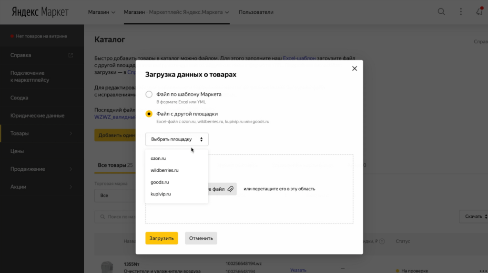Image resolution: width=488 pixels, height=273 pixels.
Task: Click the Указать link in product row
Action: click(x=298, y=270)
